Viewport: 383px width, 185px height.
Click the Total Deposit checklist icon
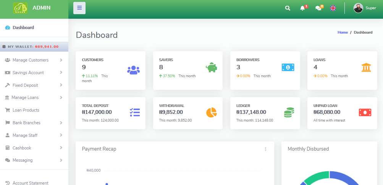[x=135, y=112]
